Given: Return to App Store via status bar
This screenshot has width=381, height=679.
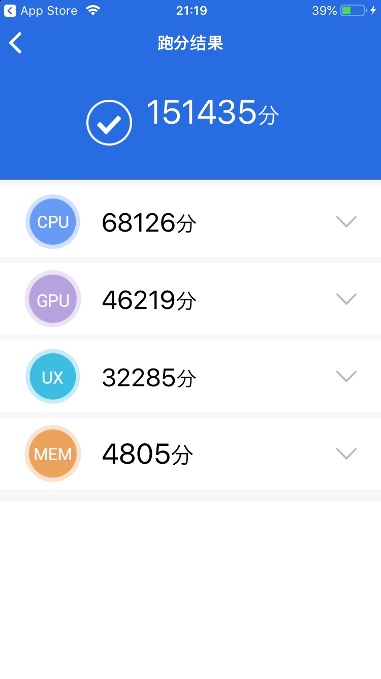Looking at the screenshot, I should 41,10.
